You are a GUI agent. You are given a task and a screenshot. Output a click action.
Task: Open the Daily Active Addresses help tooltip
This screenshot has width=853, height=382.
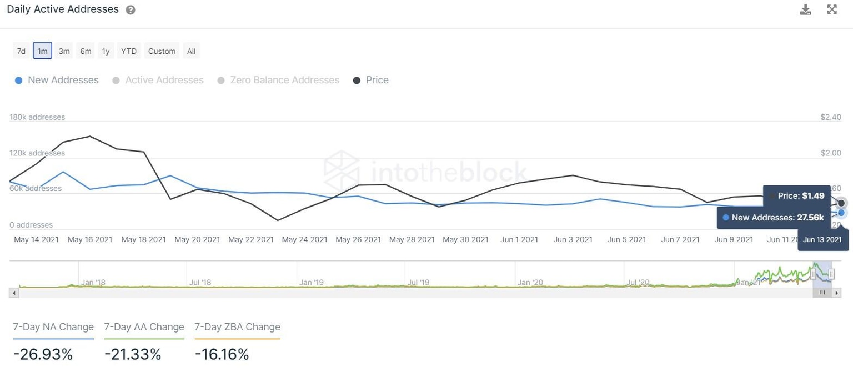coord(130,9)
